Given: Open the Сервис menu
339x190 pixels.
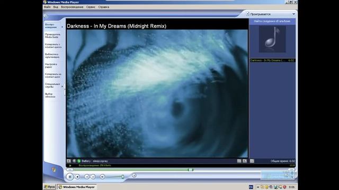Looking at the screenshot, I should tap(91, 7).
